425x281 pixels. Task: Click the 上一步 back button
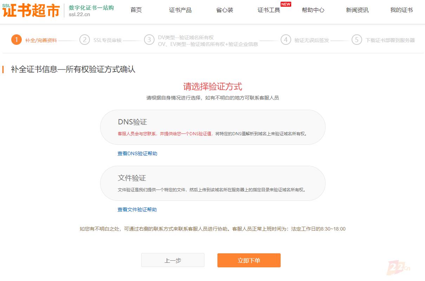(x=172, y=260)
